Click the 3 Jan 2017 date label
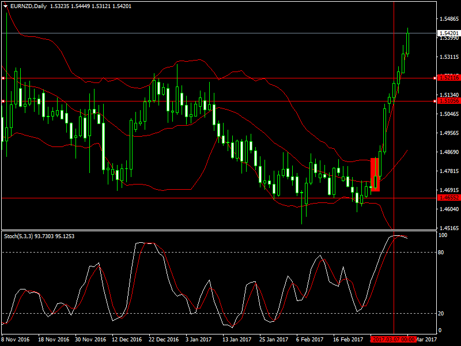This screenshot has width=461, height=346. (x=198, y=340)
